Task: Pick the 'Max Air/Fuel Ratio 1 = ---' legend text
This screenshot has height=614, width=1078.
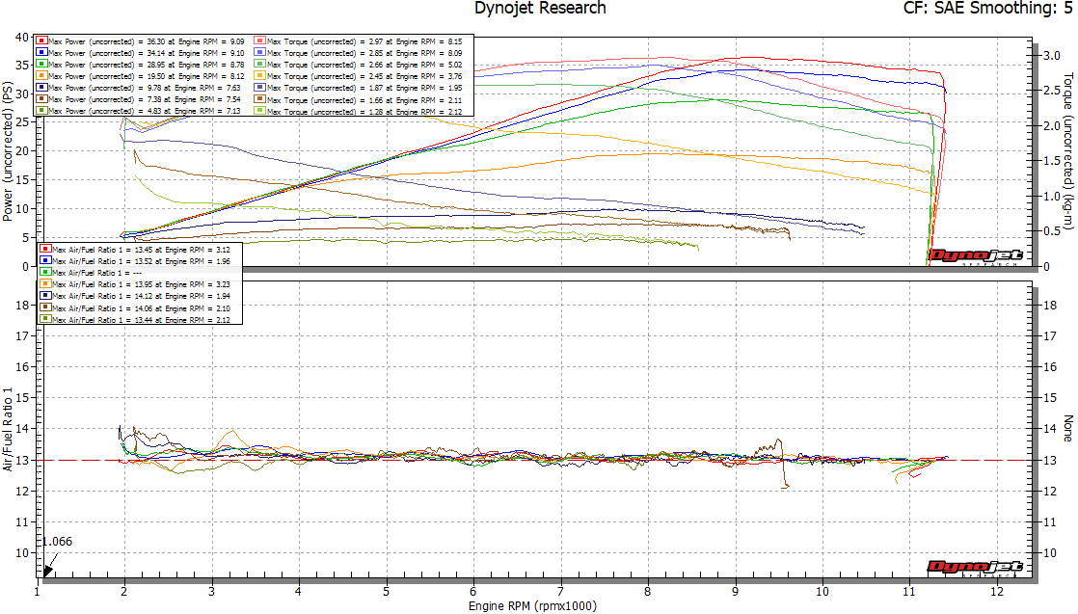Action: [97, 273]
